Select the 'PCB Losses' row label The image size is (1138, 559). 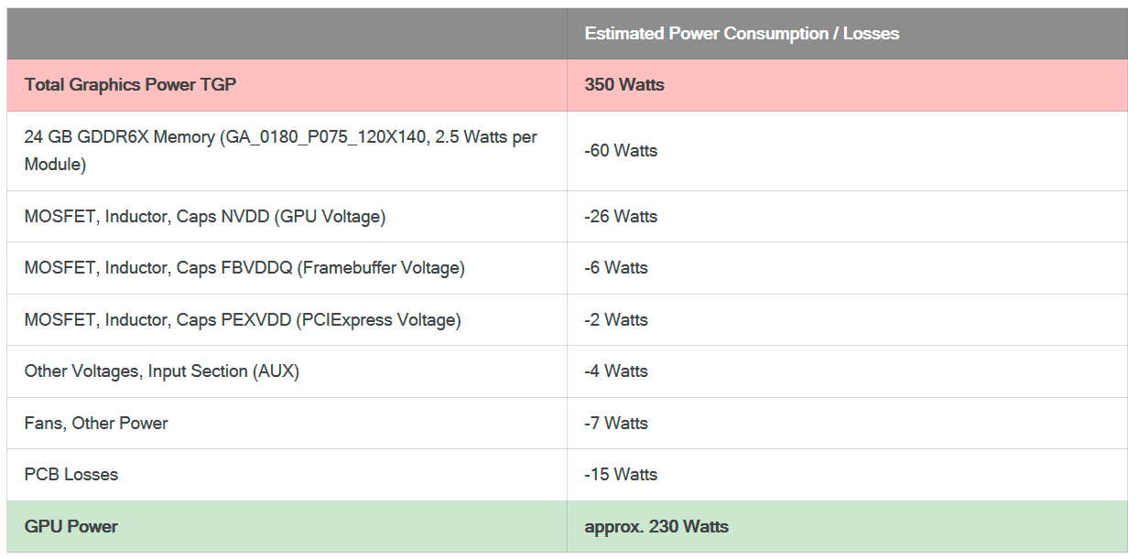click(71, 475)
